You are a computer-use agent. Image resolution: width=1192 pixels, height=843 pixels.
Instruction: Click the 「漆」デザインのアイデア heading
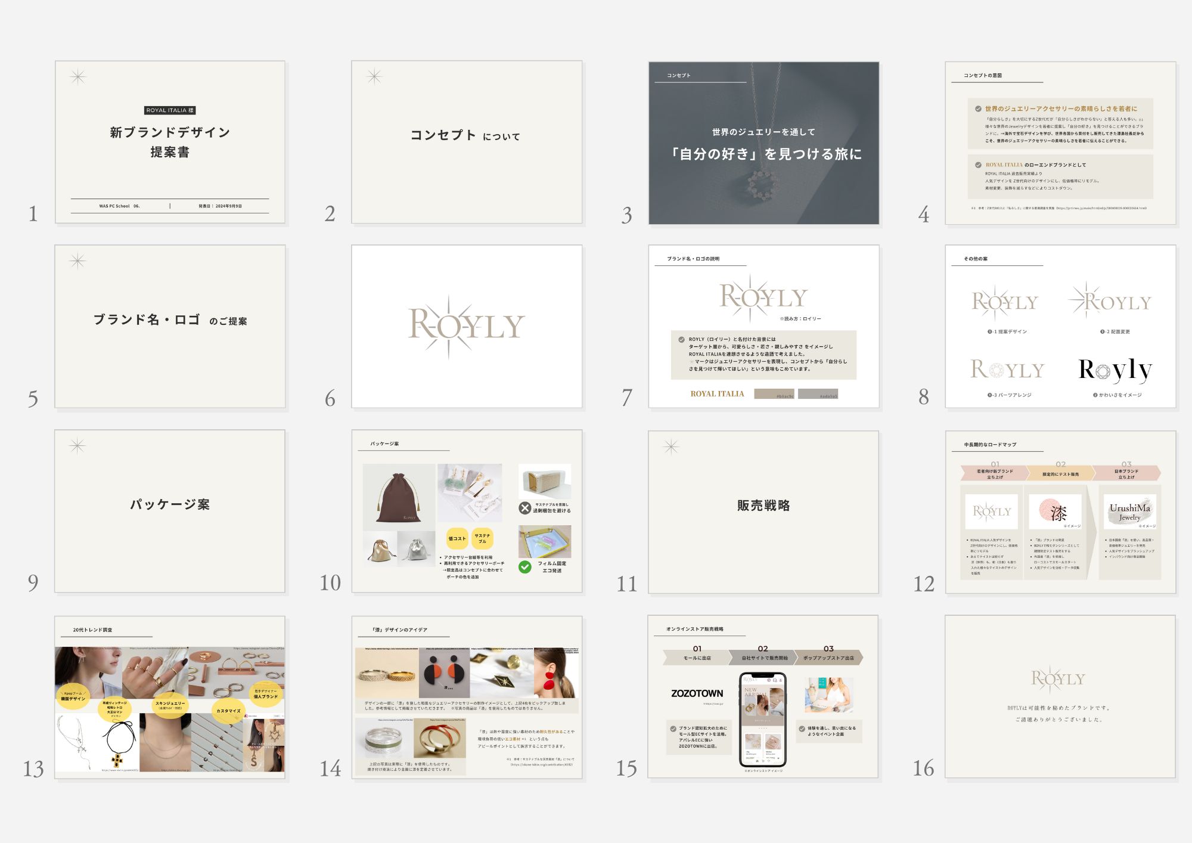point(400,630)
